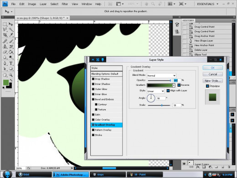This screenshot has width=237, height=178.
Task: Enable the Outer Glow style checkbox
Action: [x=93, y=89]
